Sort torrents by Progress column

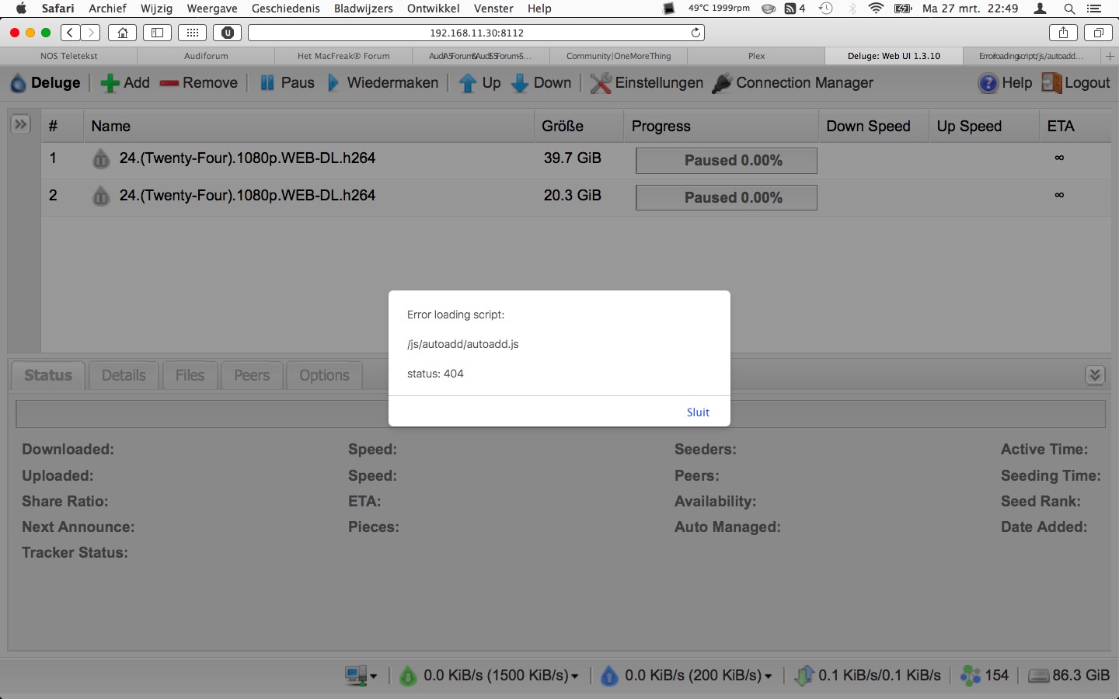(721, 126)
